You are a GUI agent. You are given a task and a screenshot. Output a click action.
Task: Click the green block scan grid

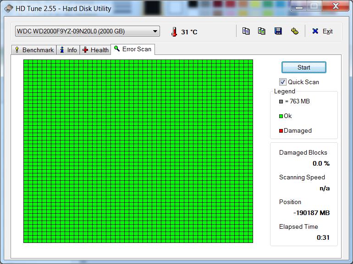tap(138, 151)
